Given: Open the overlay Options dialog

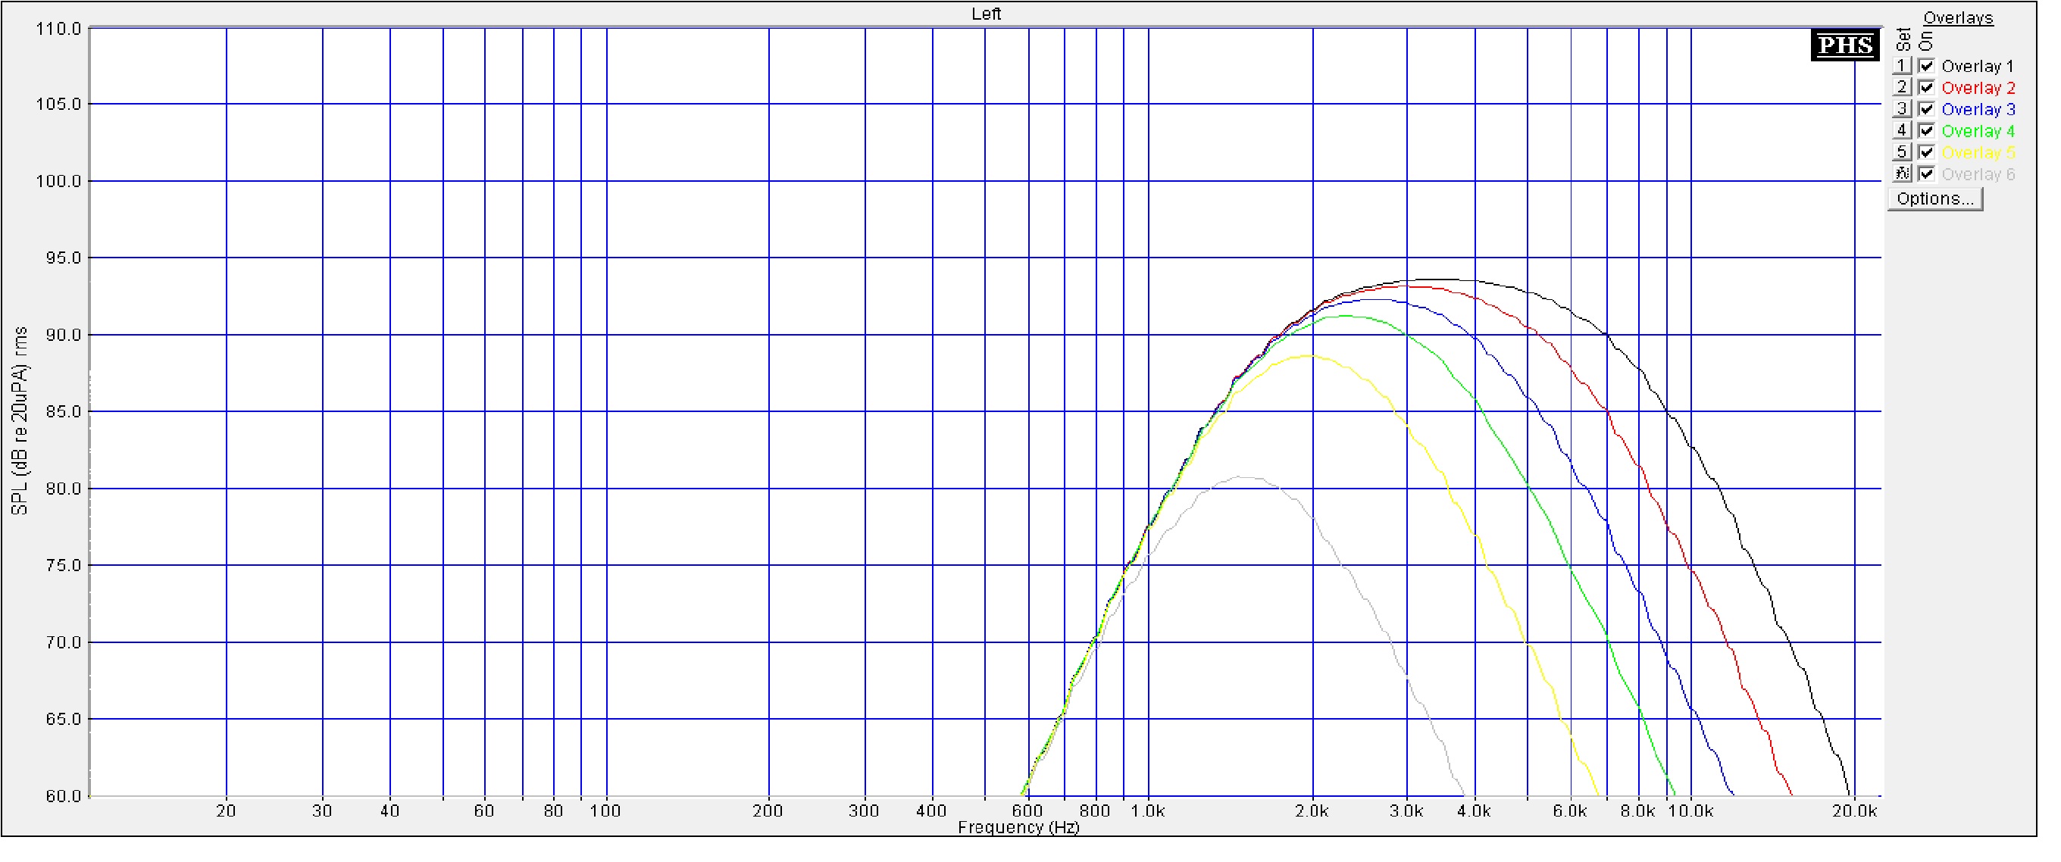Looking at the screenshot, I should click(1934, 199).
